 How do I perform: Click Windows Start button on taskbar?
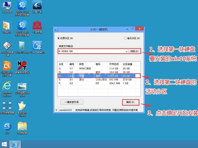(x=4, y=144)
